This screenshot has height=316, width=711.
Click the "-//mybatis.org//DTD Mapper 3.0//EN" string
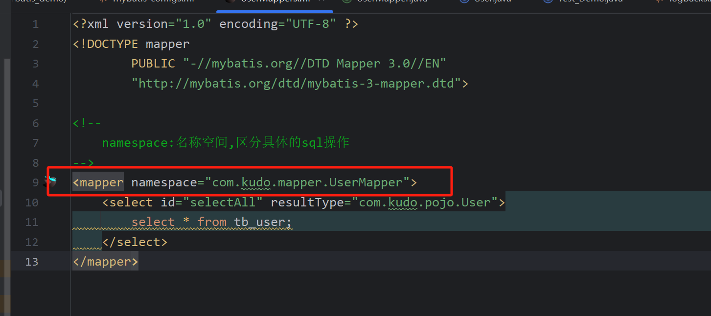[x=315, y=64]
